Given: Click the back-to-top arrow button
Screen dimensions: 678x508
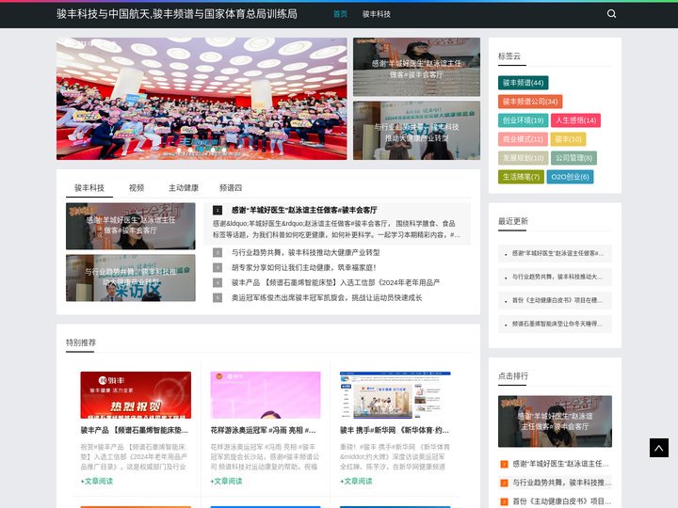Looking at the screenshot, I should (658, 448).
